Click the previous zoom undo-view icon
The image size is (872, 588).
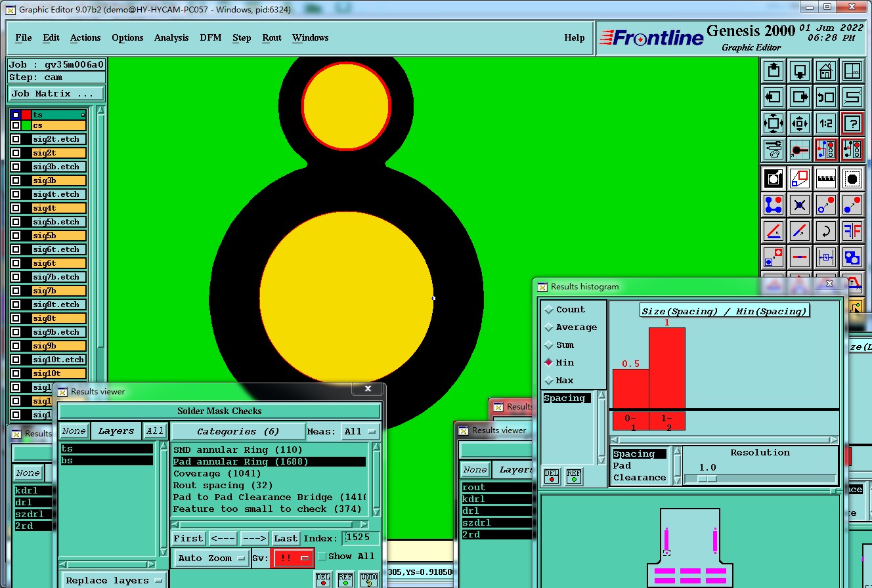(x=826, y=97)
